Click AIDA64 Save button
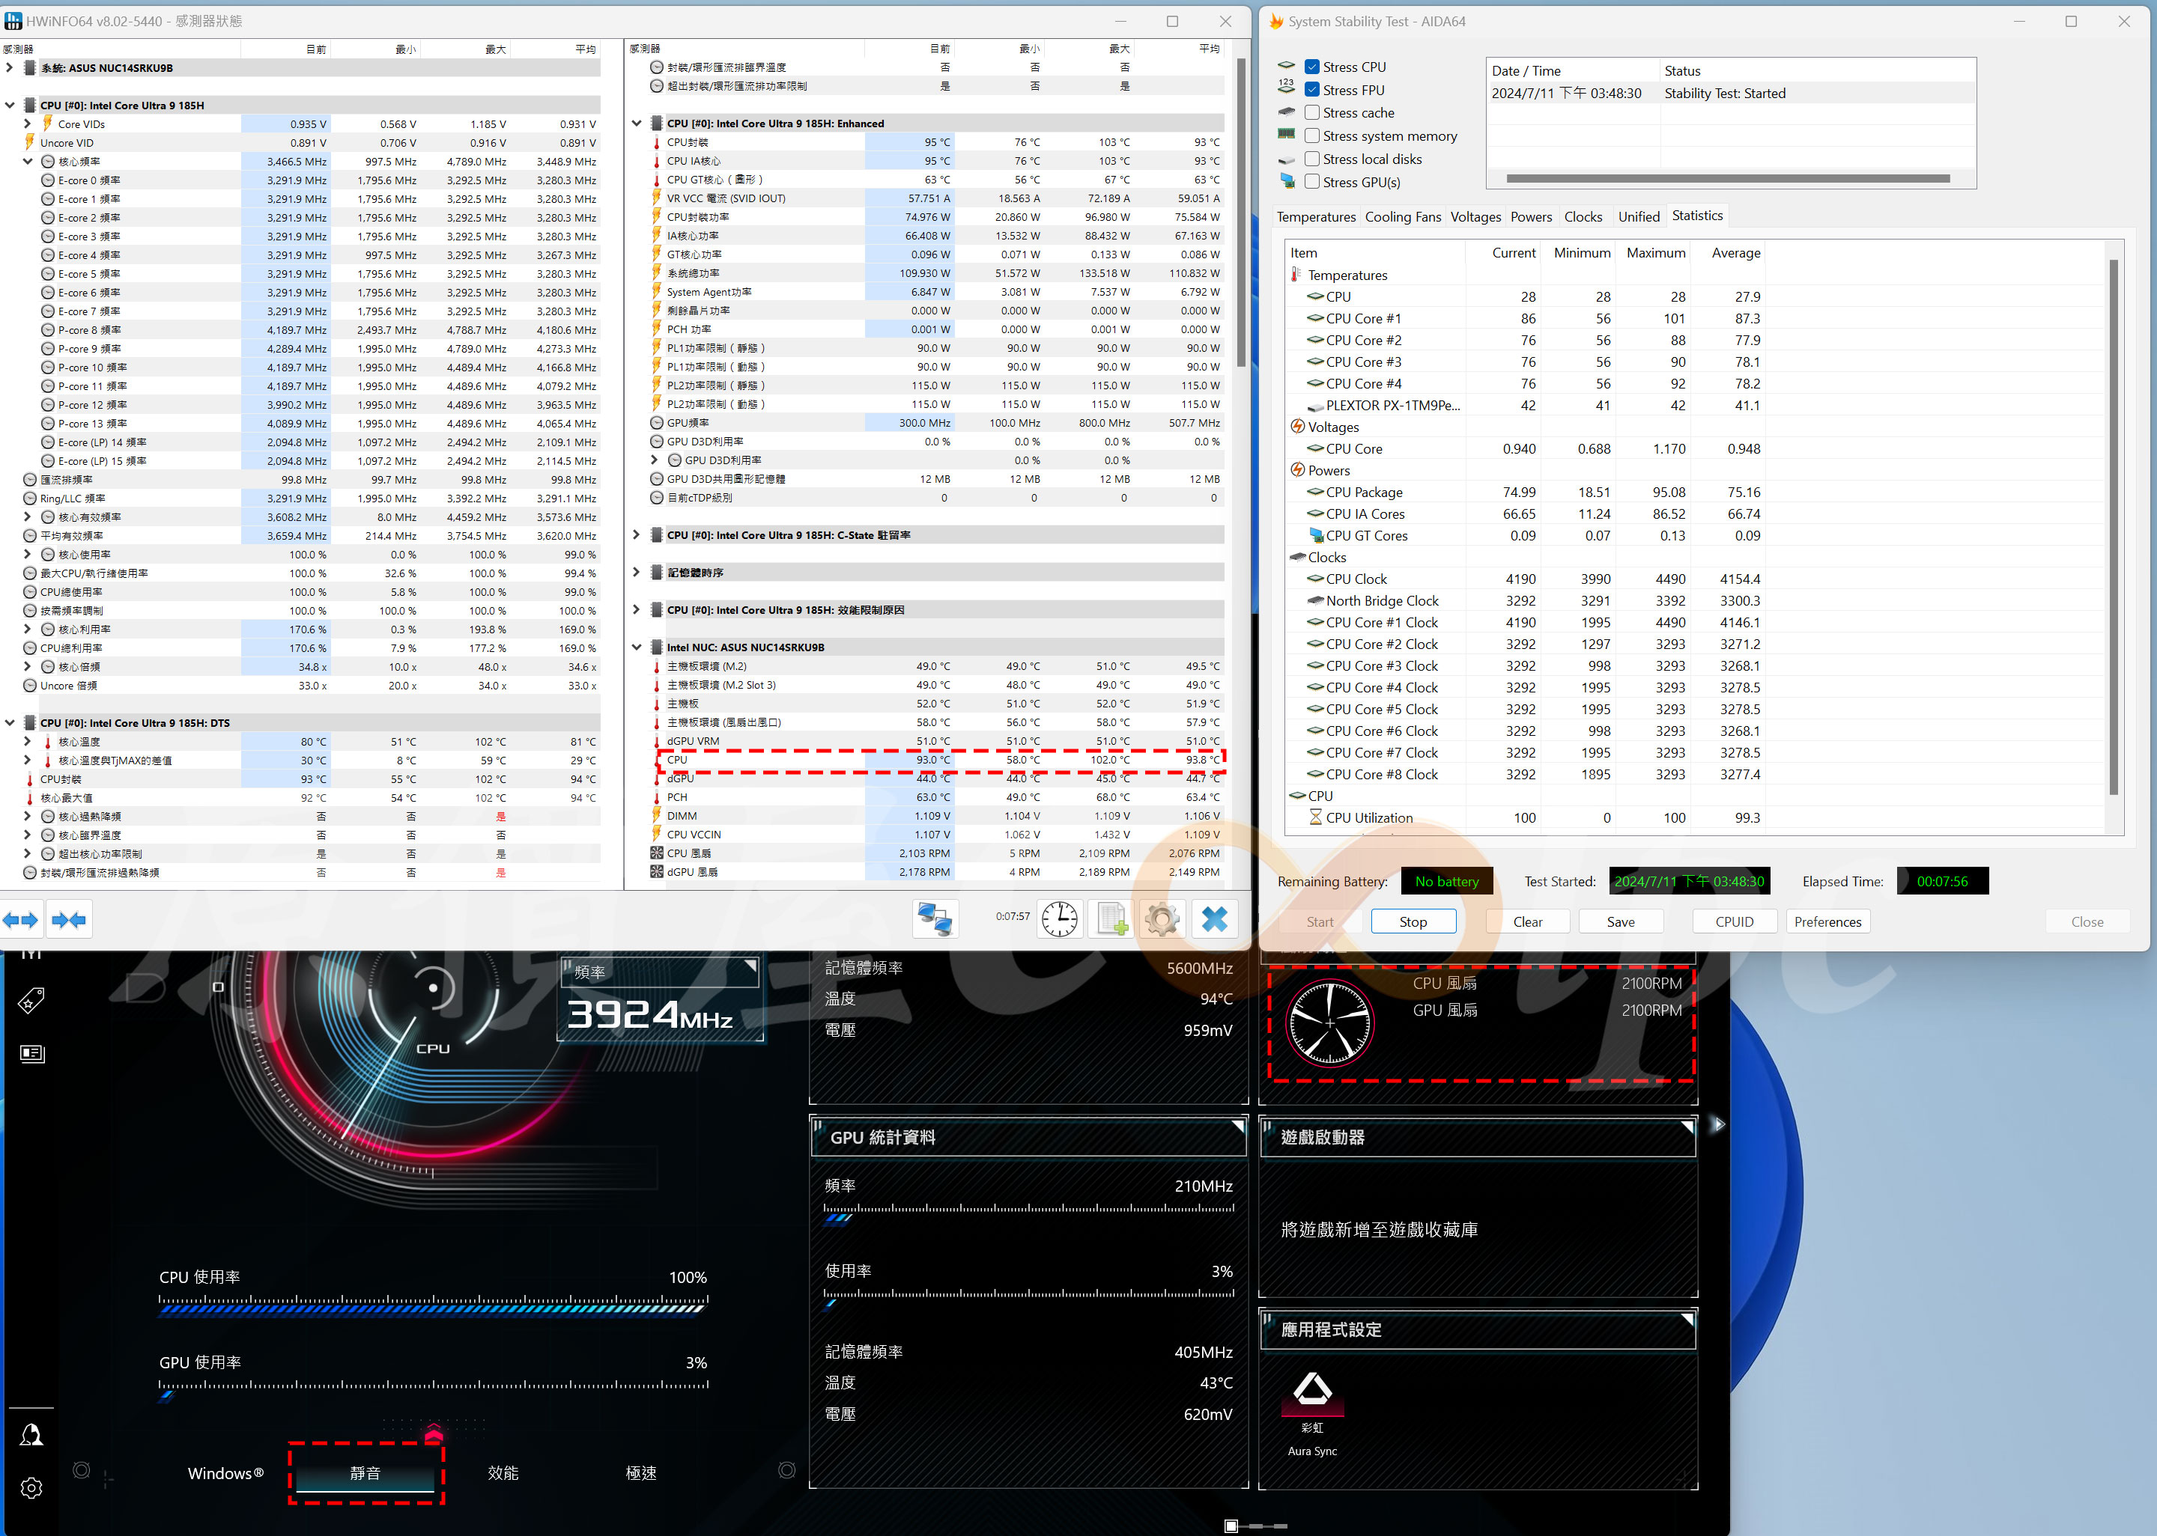 point(1620,921)
